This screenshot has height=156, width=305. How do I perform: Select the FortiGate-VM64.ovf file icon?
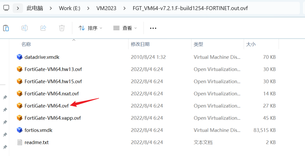[x=19, y=106]
